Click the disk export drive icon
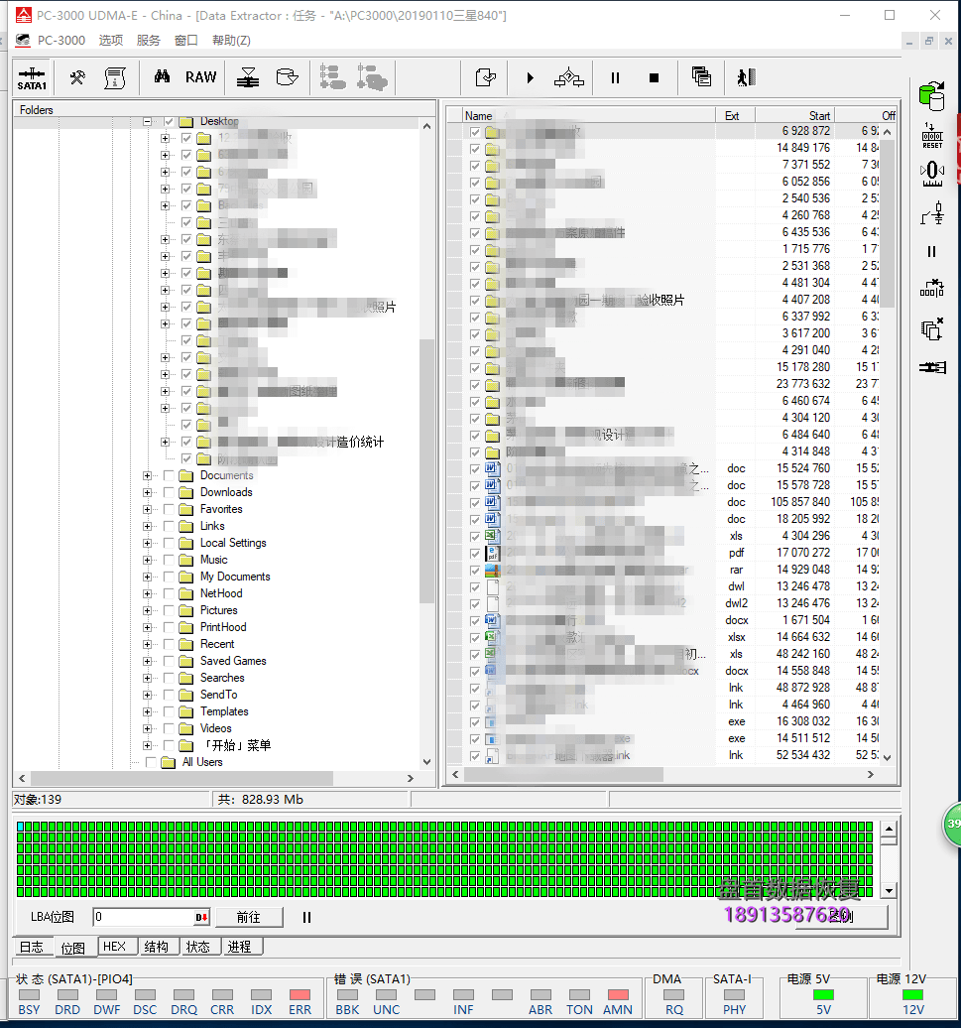 [287, 77]
